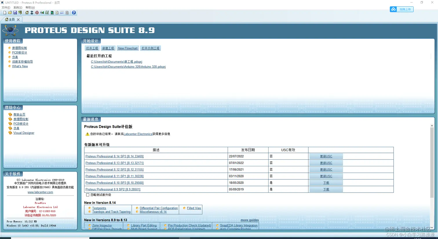Open the SnapEDA Library Integration link

click(239, 225)
